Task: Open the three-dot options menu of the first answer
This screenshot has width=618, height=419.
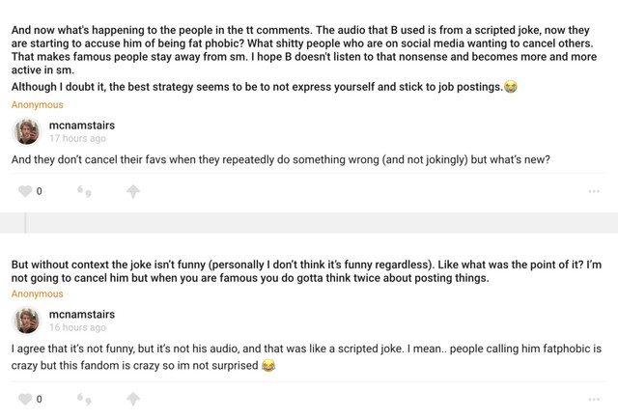Action: point(594,191)
